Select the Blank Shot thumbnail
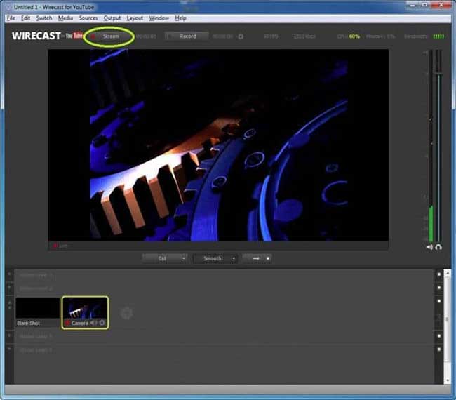Viewport: 456px width, 400px height. coord(38,311)
